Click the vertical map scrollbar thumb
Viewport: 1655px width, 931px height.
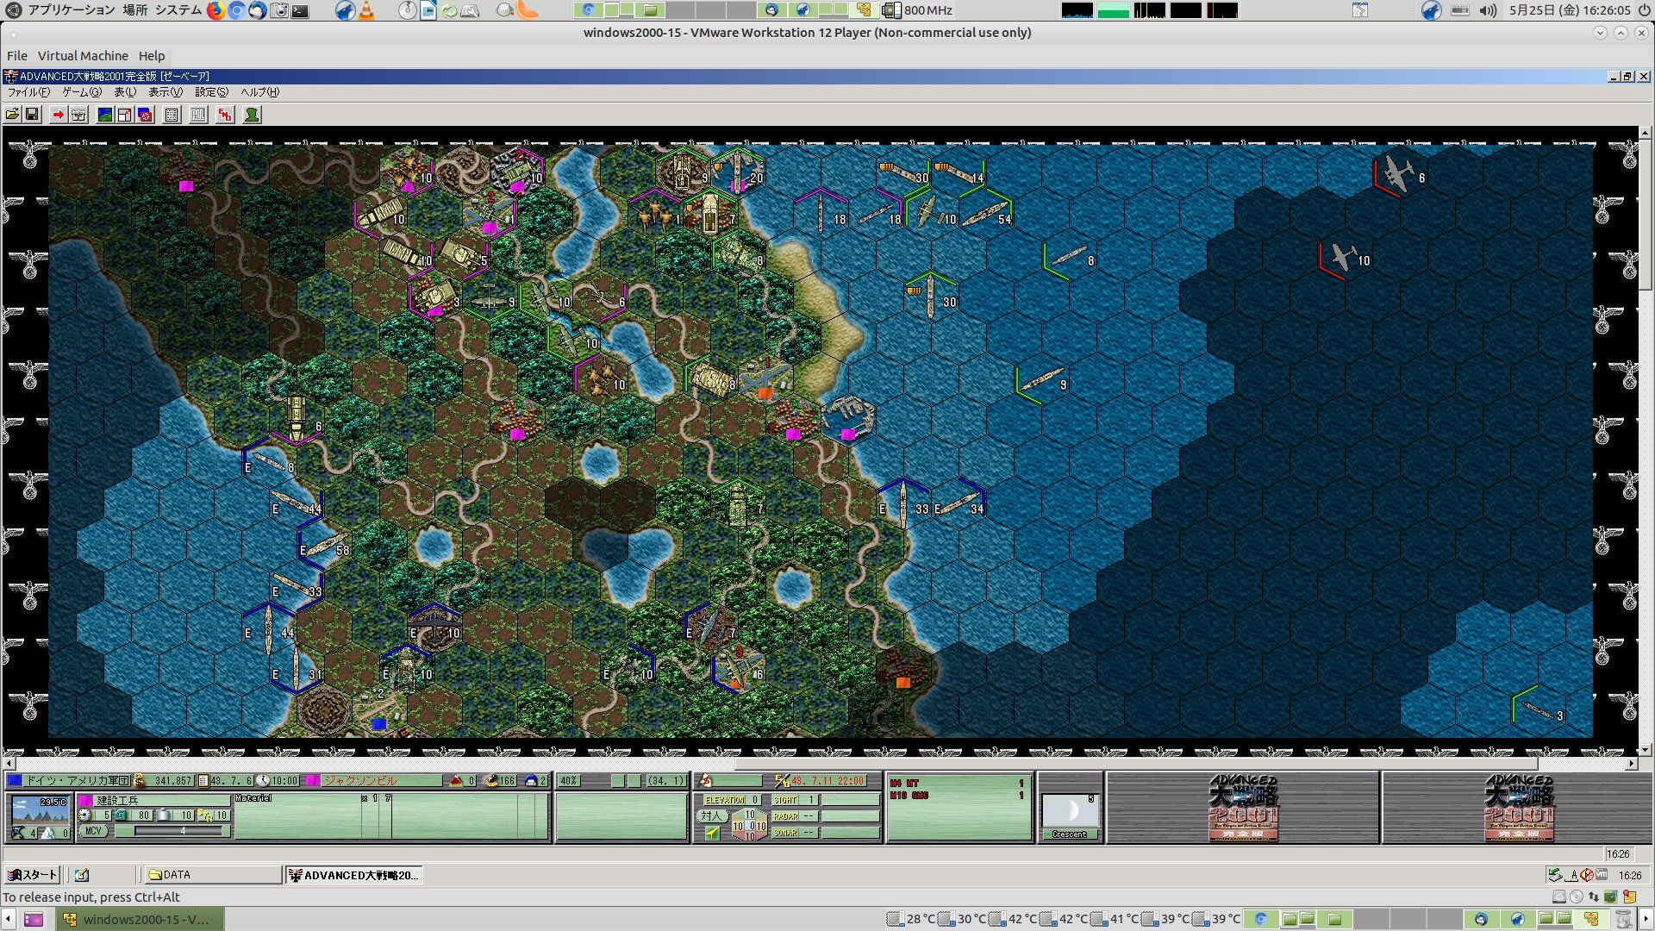1646,214
